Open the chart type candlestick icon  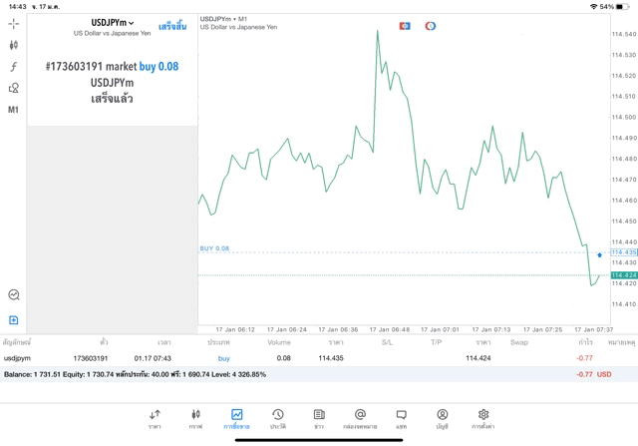[x=13, y=45]
